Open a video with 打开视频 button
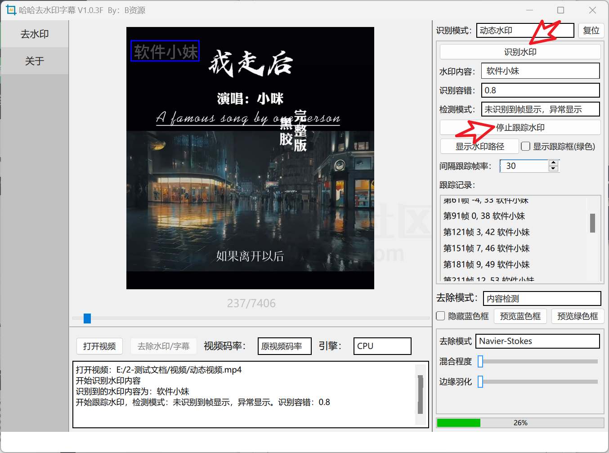This screenshot has height=453, width=609. tap(99, 346)
